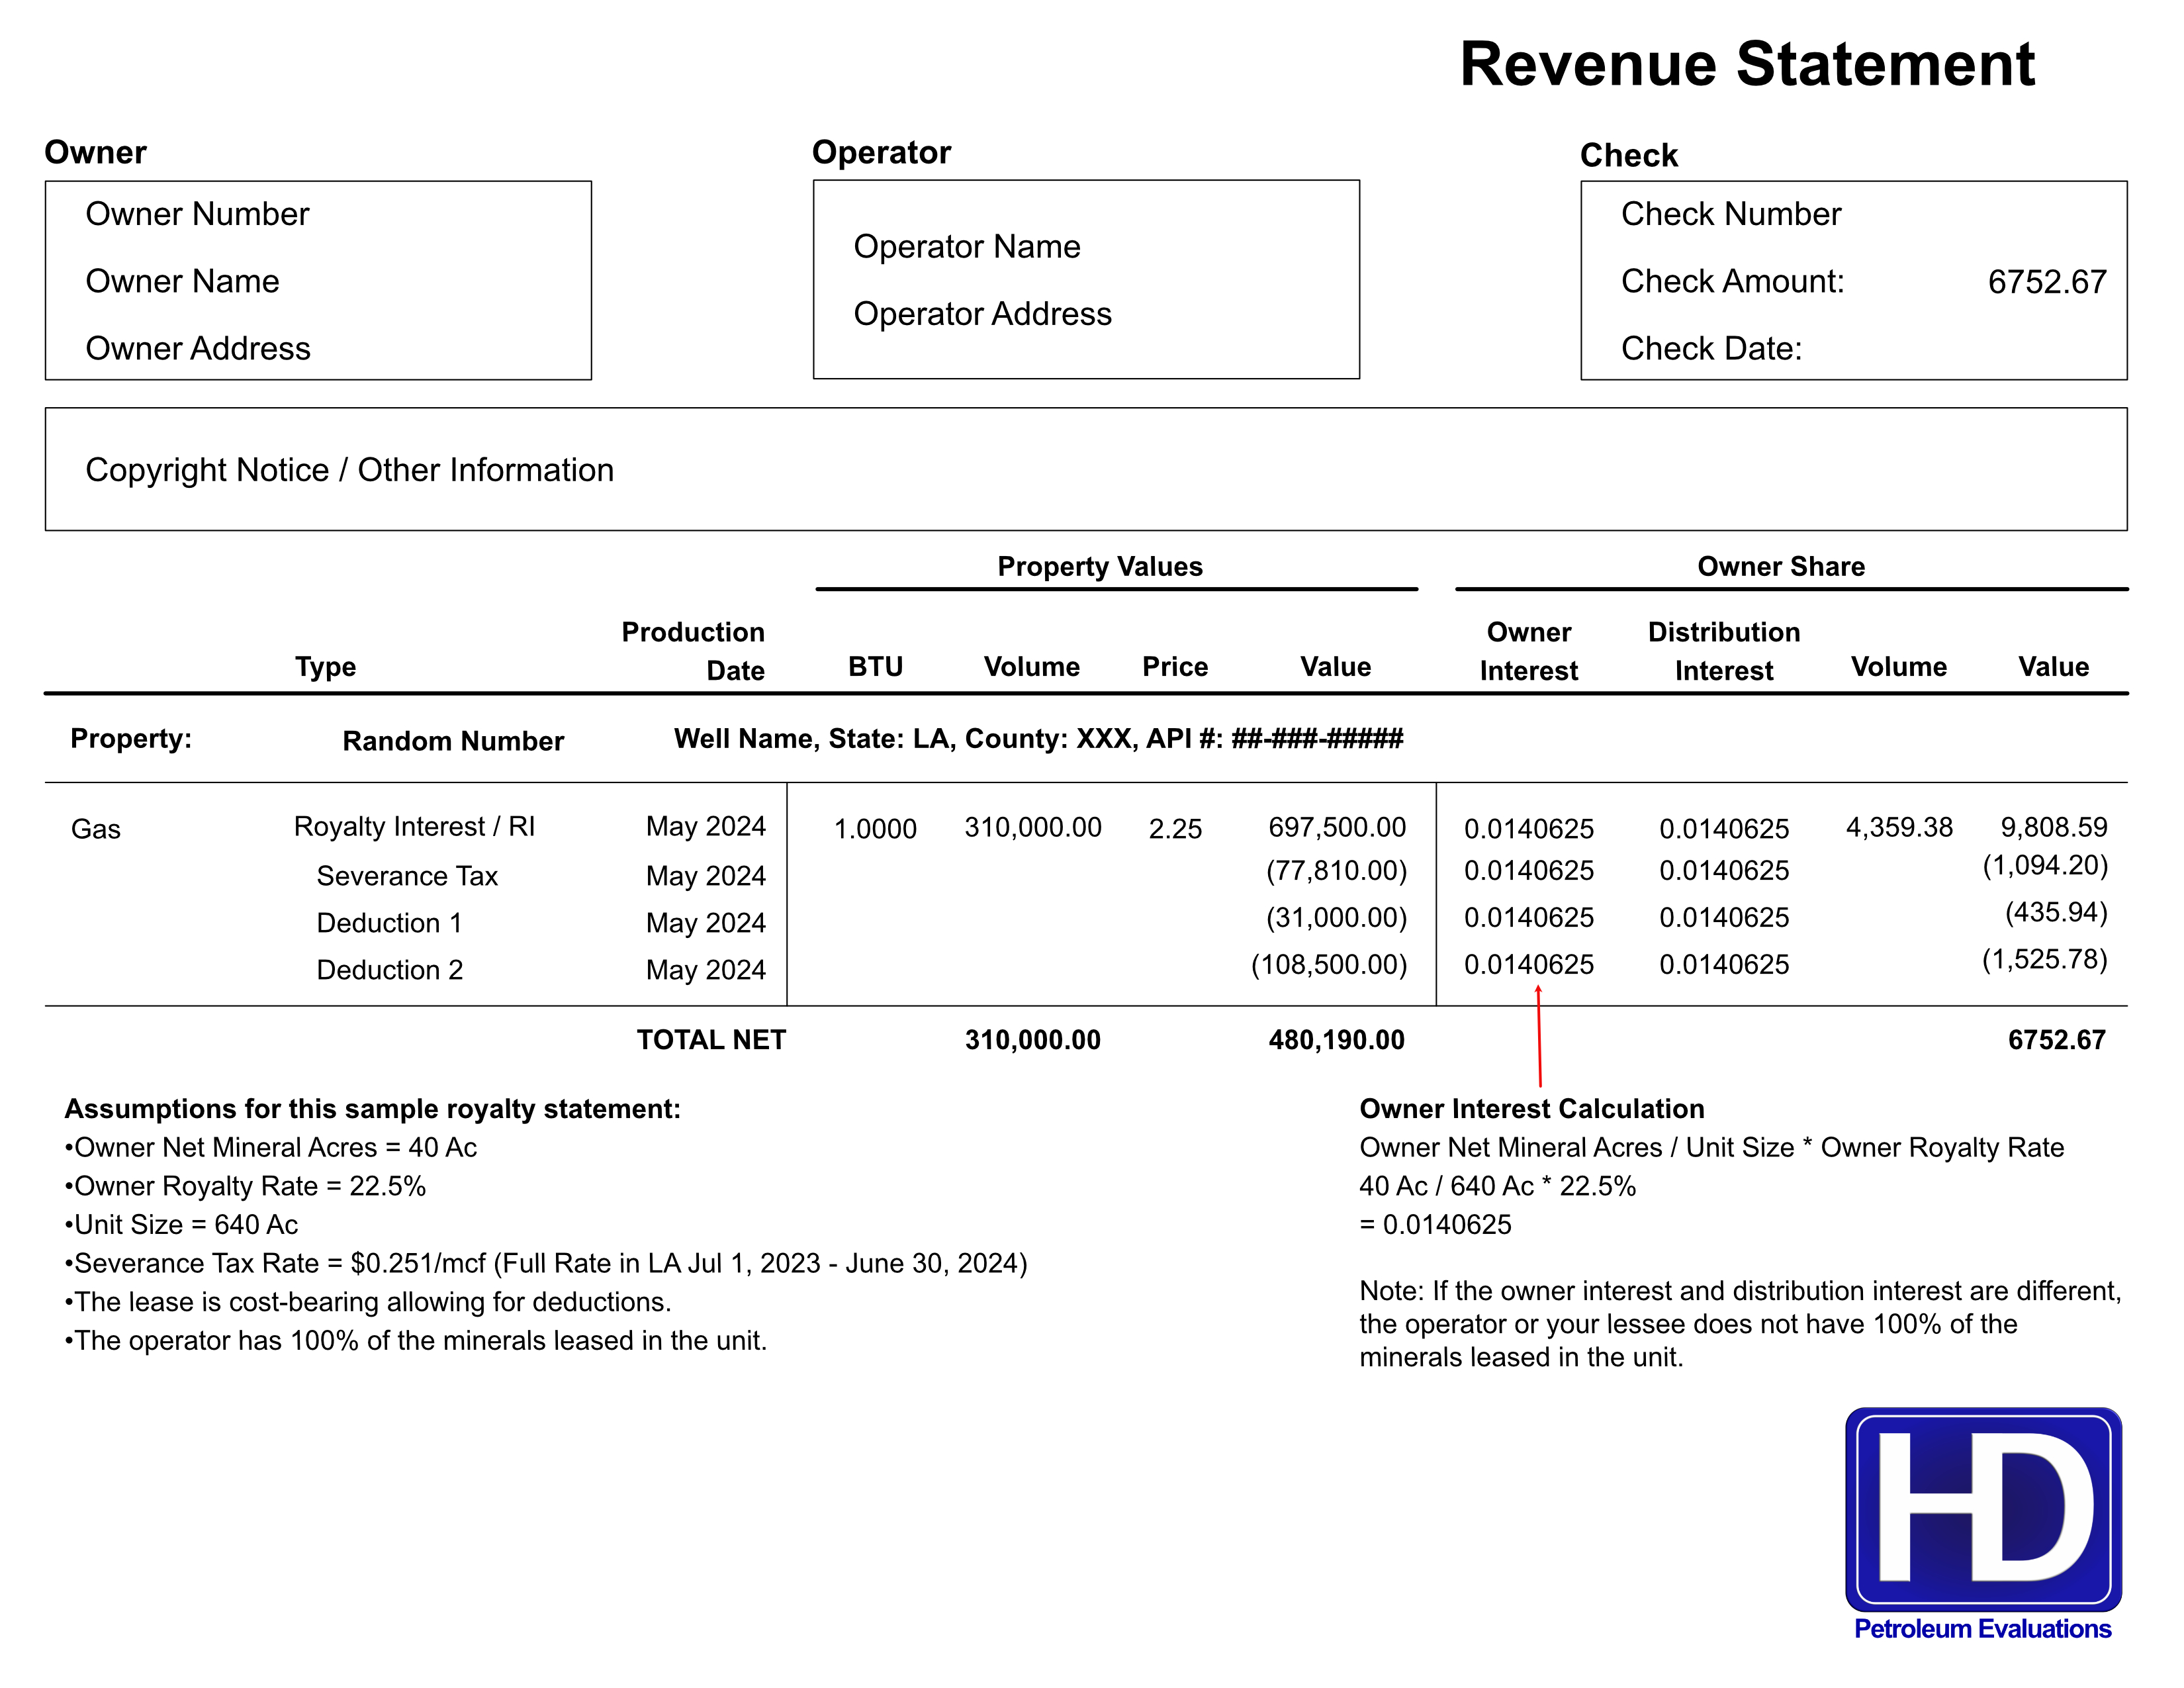Click the red arrow pointing to Owner Interest
The width and height of the screenshot is (2184, 1688).
[x=1539, y=1035]
